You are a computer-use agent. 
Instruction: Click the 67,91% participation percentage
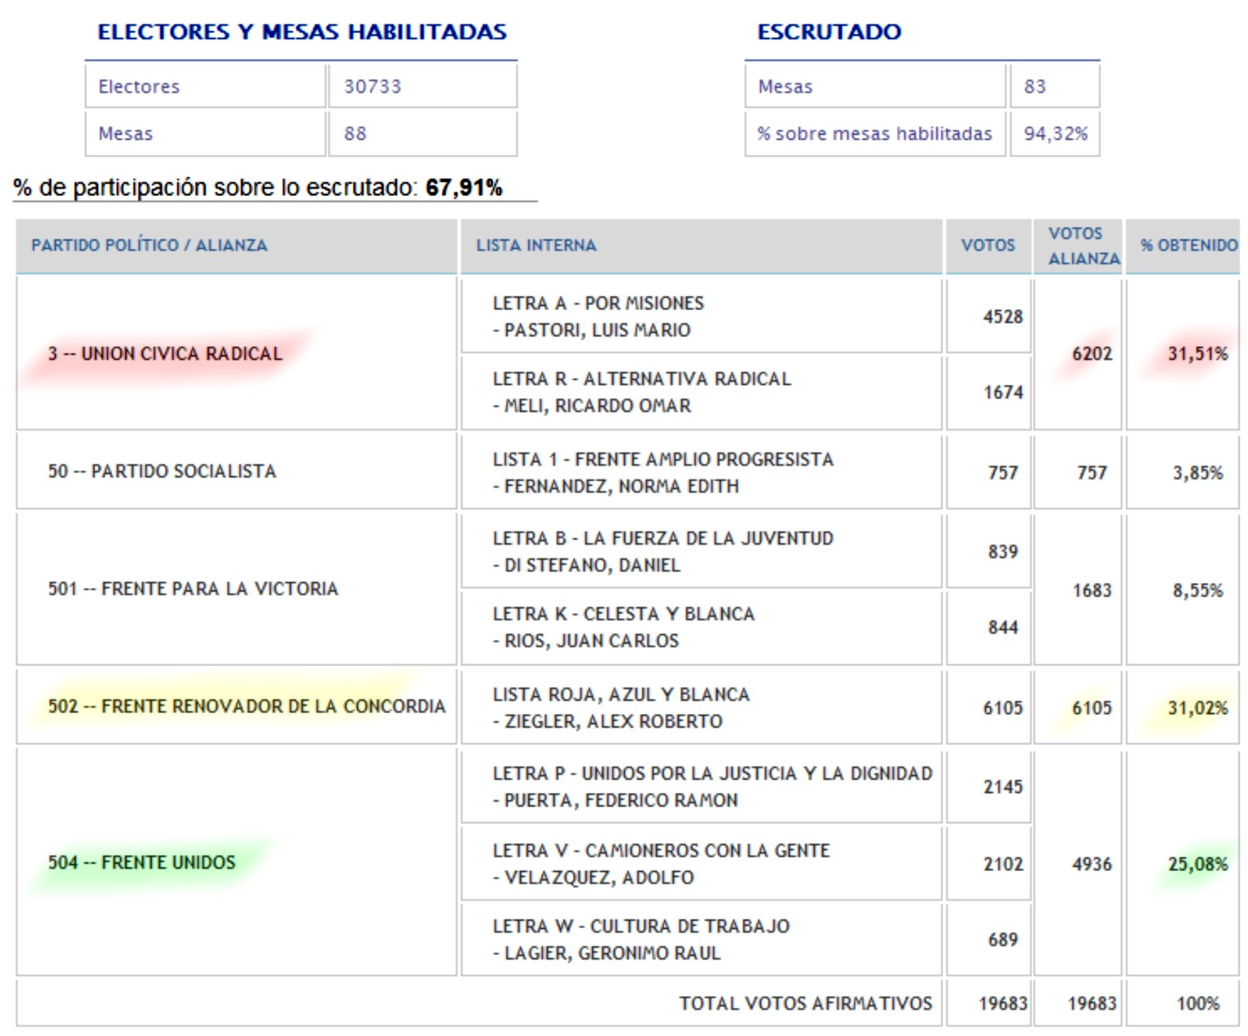(x=464, y=187)
